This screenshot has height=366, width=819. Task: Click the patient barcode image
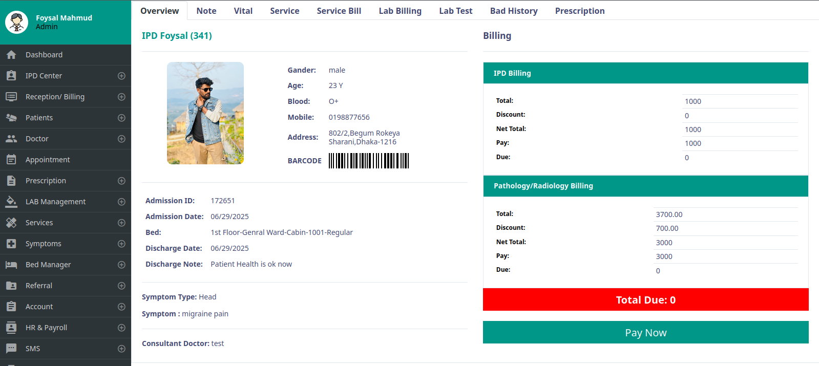click(369, 161)
